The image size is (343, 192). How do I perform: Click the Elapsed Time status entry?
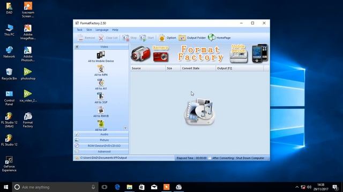(191, 158)
